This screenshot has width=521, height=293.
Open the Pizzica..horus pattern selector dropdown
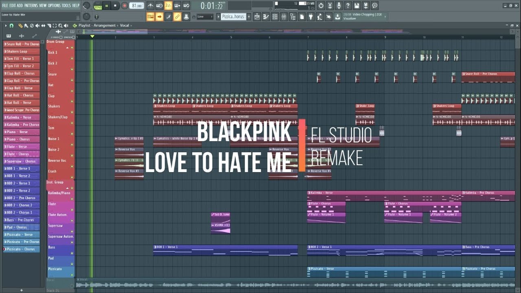point(234,17)
